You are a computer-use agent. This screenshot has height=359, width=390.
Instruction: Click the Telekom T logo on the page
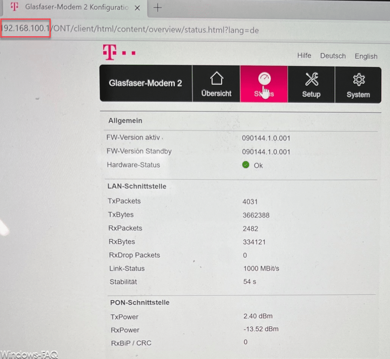[109, 52]
